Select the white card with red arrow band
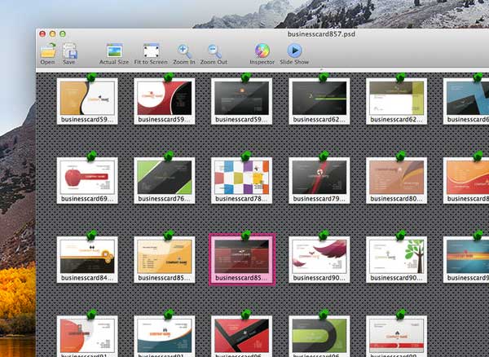 pyautogui.click(x=397, y=337)
